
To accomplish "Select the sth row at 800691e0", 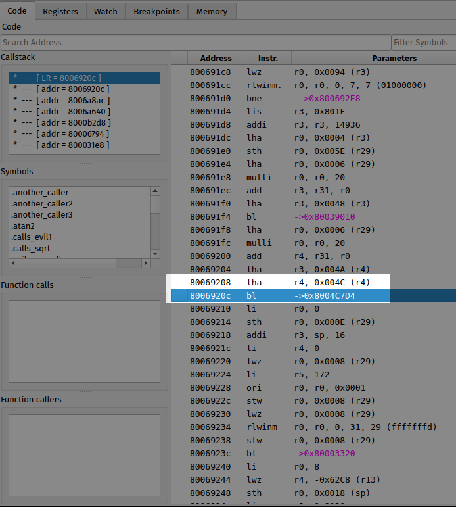I will (x=313, y=151).
